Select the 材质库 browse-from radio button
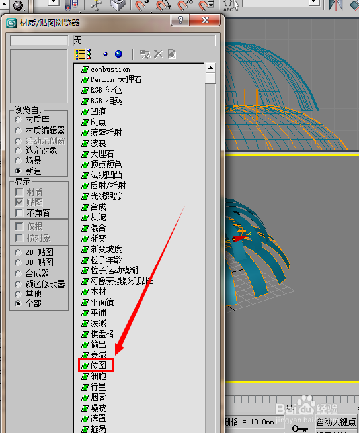 click(19, 120)
